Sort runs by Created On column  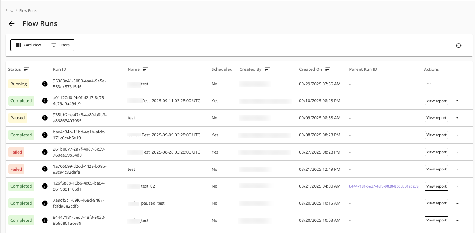click(328, 69)
